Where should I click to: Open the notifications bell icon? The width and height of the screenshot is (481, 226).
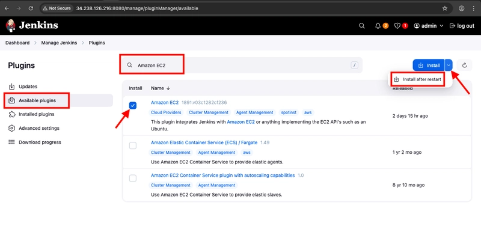(x=378, y=26)
